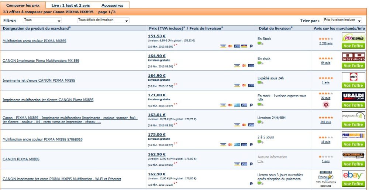This screenshot has width=369, height=190.
Task: Click 'Voir l'offre' for Darty
Action: 353,85
